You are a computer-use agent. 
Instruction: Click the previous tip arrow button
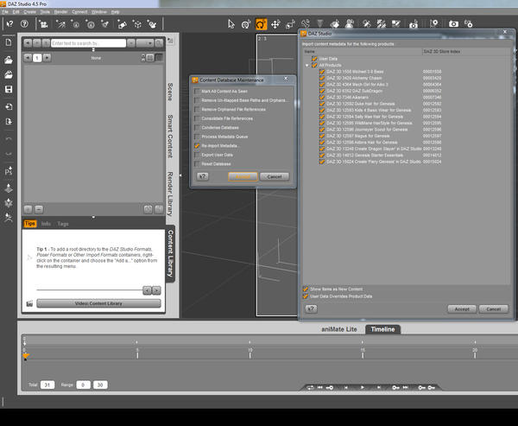pyautogui.click(x=147, y=290)
